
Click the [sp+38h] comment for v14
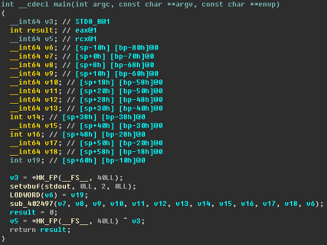pos(80,117)
